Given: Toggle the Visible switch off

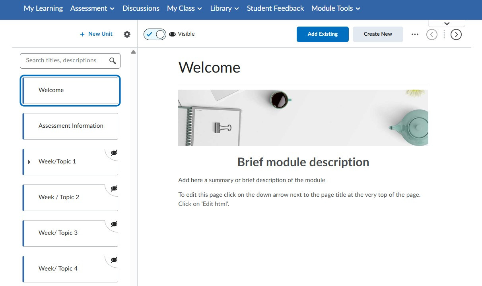Looking at the screenshot, I should point(155,34).
